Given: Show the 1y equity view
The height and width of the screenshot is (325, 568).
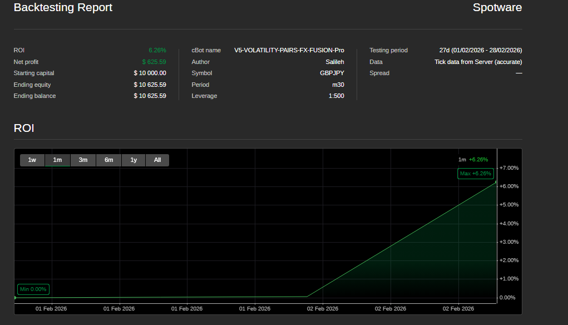Looking at the screenshot, I should 133,160.
